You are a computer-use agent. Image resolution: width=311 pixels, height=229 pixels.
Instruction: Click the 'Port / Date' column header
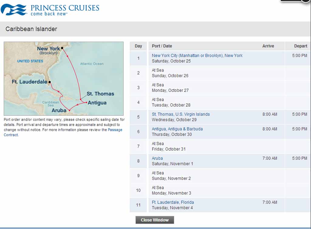[x=162, y=46]
